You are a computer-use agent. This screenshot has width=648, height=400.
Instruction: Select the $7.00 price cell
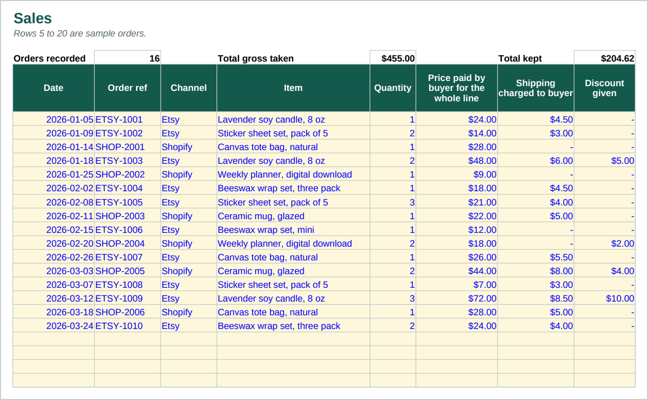pos(456,284)
